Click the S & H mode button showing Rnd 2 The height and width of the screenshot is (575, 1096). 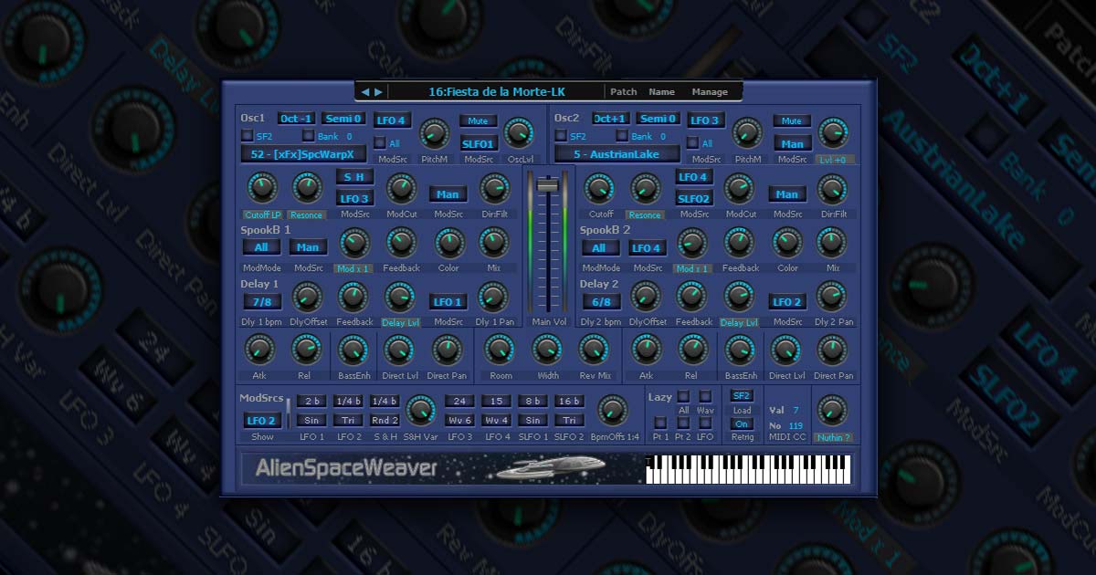[385, 420]
